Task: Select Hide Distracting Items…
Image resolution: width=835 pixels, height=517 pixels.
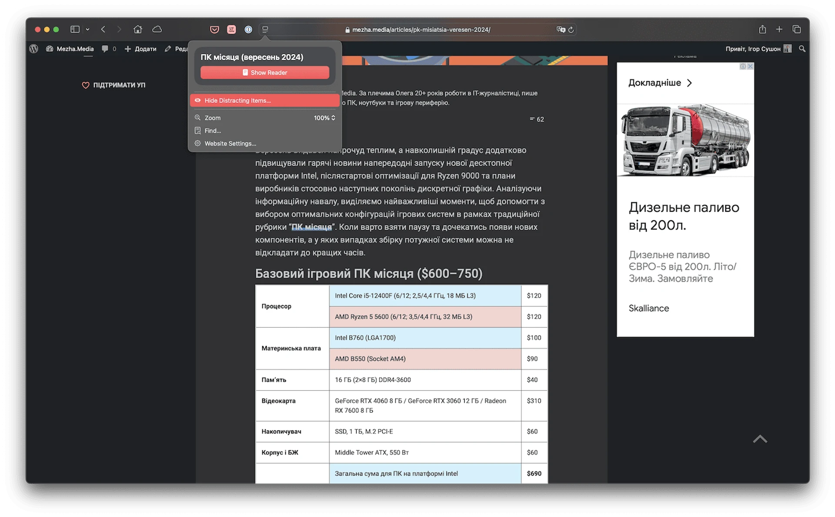Action: click(x=265, y=100)
